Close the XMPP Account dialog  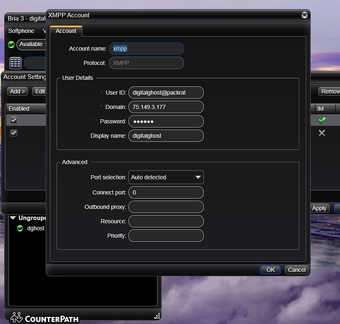click(x=304, y=15)
